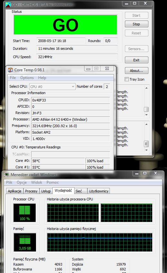Click the grayed Start button in ORTHOS
Image resolution: width=167 pixels, height=273 pixels.
click(x=136, y=15)
